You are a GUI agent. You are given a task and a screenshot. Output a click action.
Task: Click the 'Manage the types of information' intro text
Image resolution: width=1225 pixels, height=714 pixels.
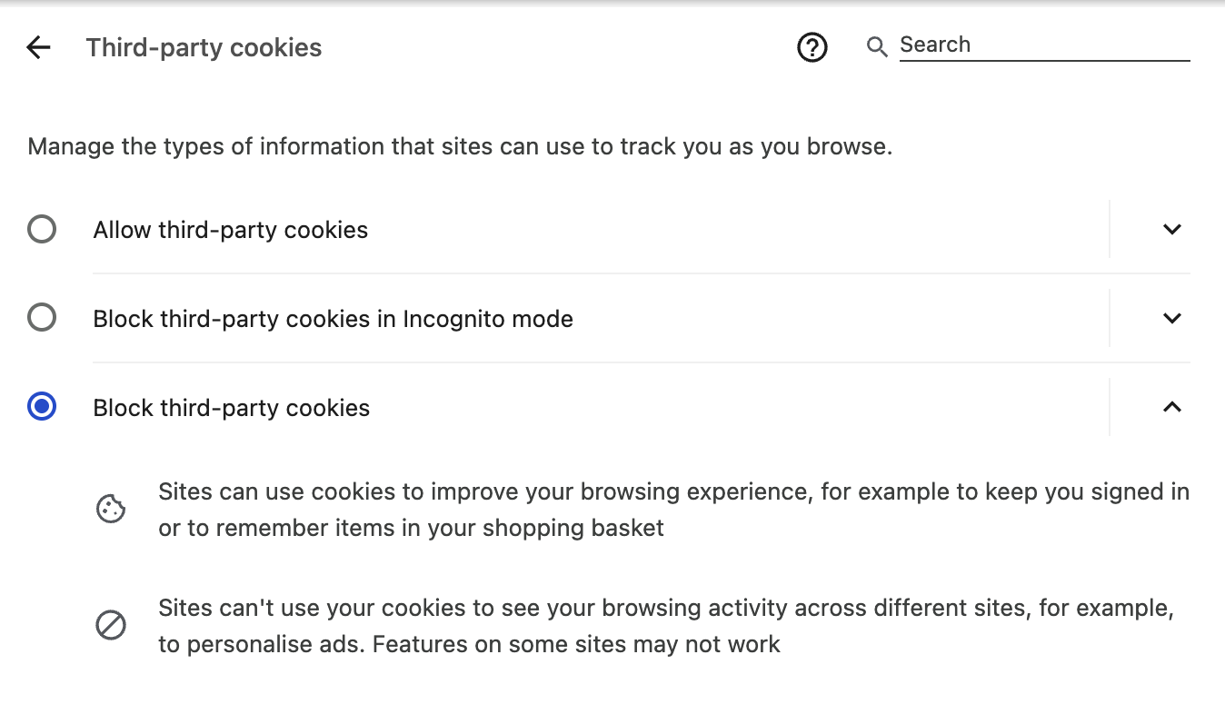tap(460, 146)
